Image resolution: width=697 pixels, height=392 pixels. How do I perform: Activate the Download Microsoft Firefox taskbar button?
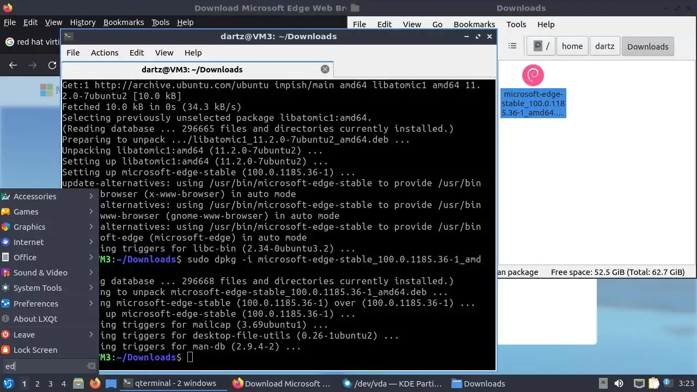282,383
